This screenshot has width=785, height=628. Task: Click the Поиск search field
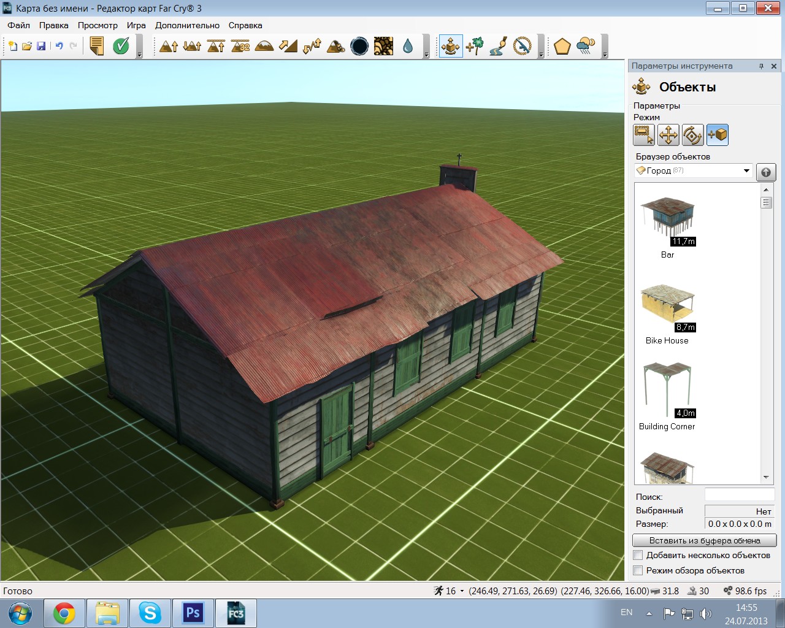click(740, 496)
